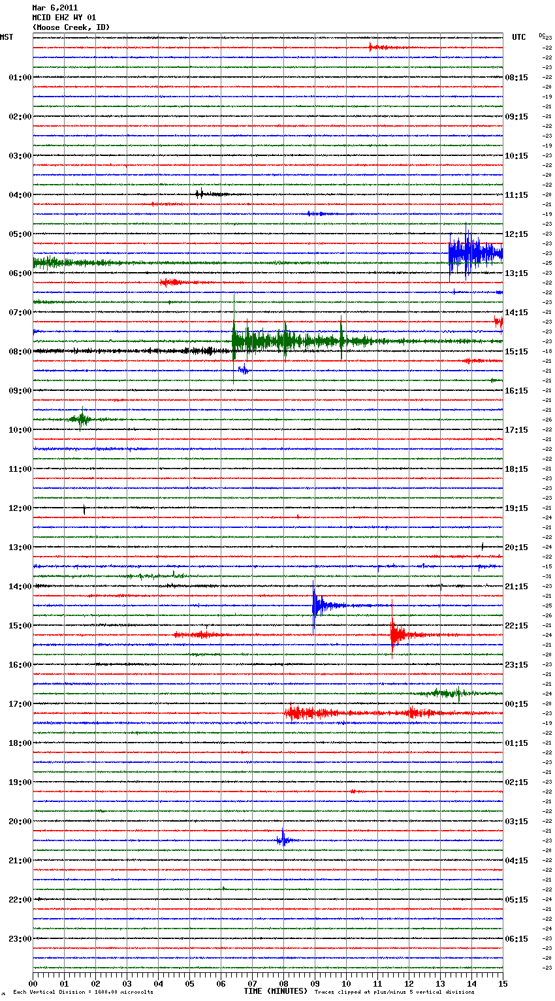Select the 03:00 MST row label

tap(20, 156)
